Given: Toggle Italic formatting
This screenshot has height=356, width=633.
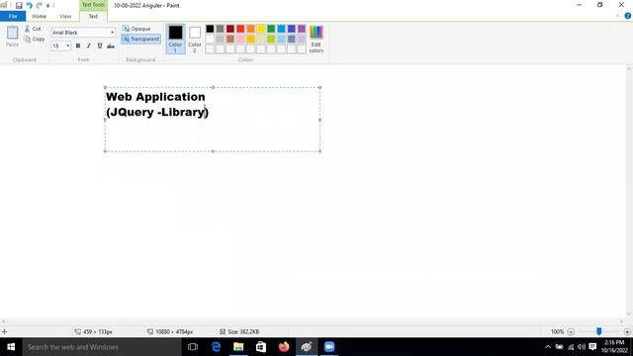Looking at the screenshot, I should pyautogui.click(x=89, y=45).
